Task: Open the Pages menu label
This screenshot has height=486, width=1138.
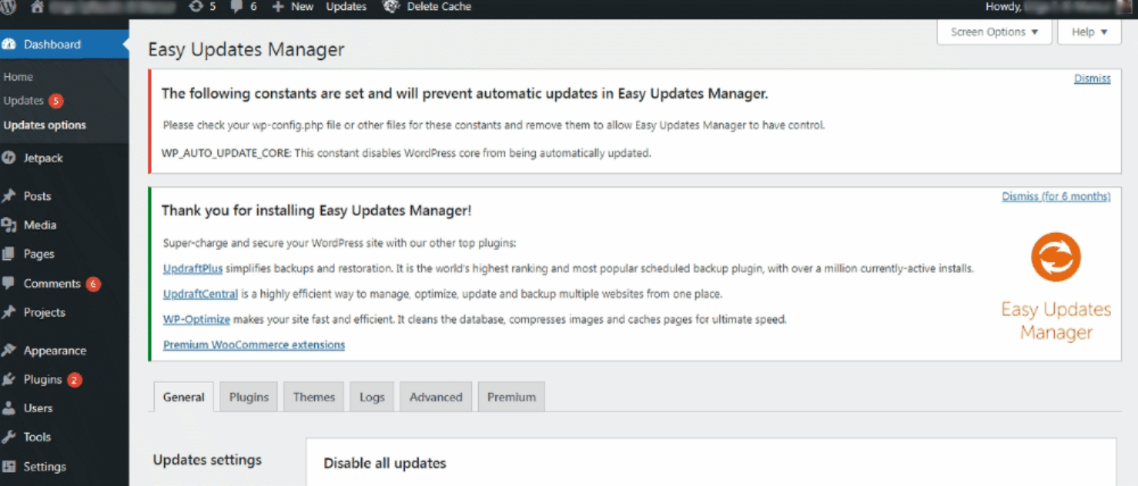Action: [x=38, y=254]
